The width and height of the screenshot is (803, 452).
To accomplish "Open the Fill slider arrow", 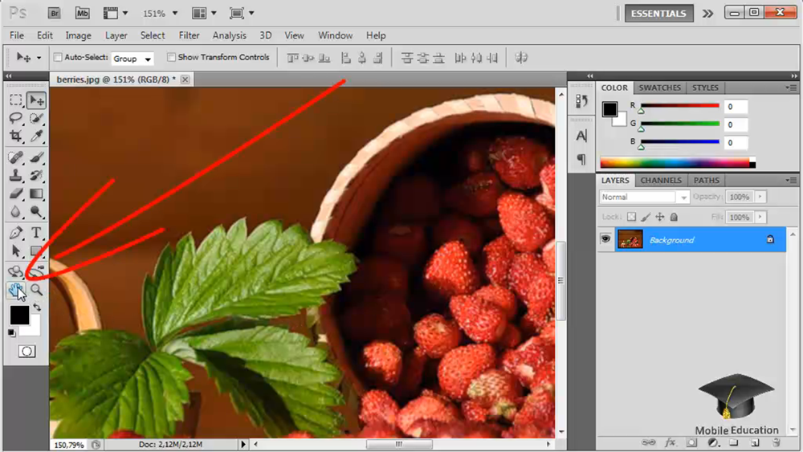I will click(x=760, y=217).
